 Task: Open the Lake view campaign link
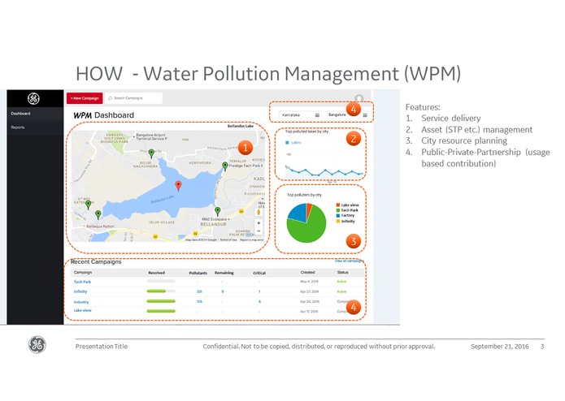coord(83,310)
